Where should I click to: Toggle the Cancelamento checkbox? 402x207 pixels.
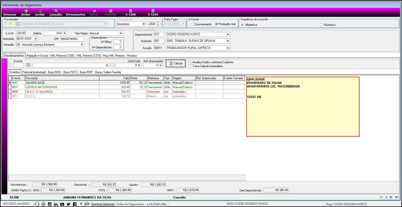point(192,24)
